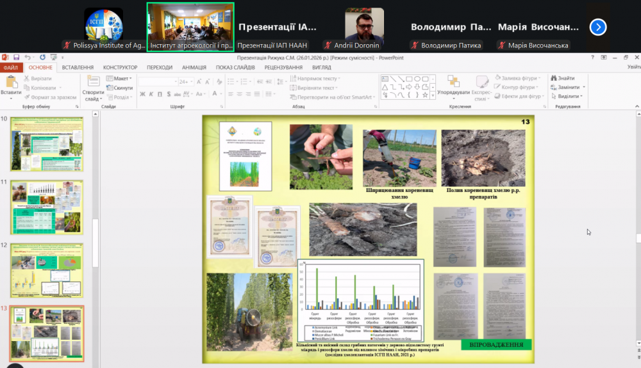Toggle Italic (К) formatting
The width and height of the screenshot is (641, 368).
[x=151, y=94]
